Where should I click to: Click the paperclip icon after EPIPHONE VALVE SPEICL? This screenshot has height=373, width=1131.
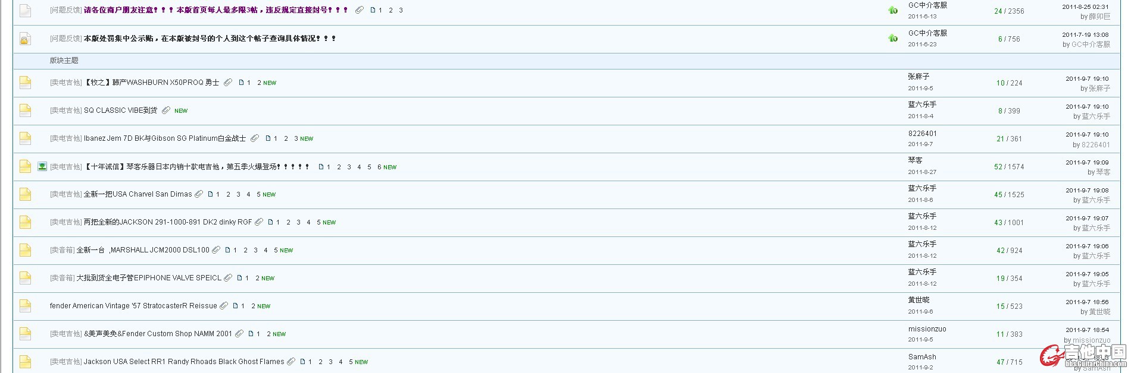pos(228,278)
